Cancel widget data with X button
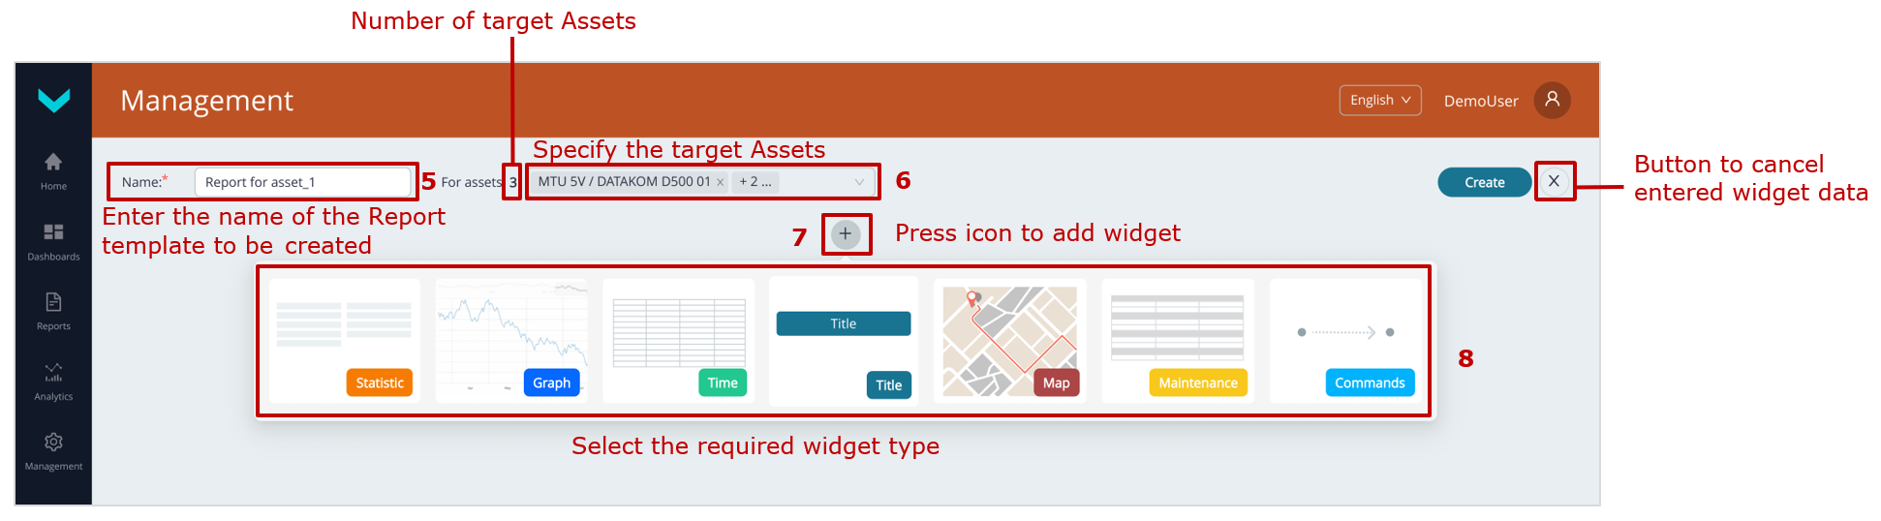 click(x=1554, y=181)
